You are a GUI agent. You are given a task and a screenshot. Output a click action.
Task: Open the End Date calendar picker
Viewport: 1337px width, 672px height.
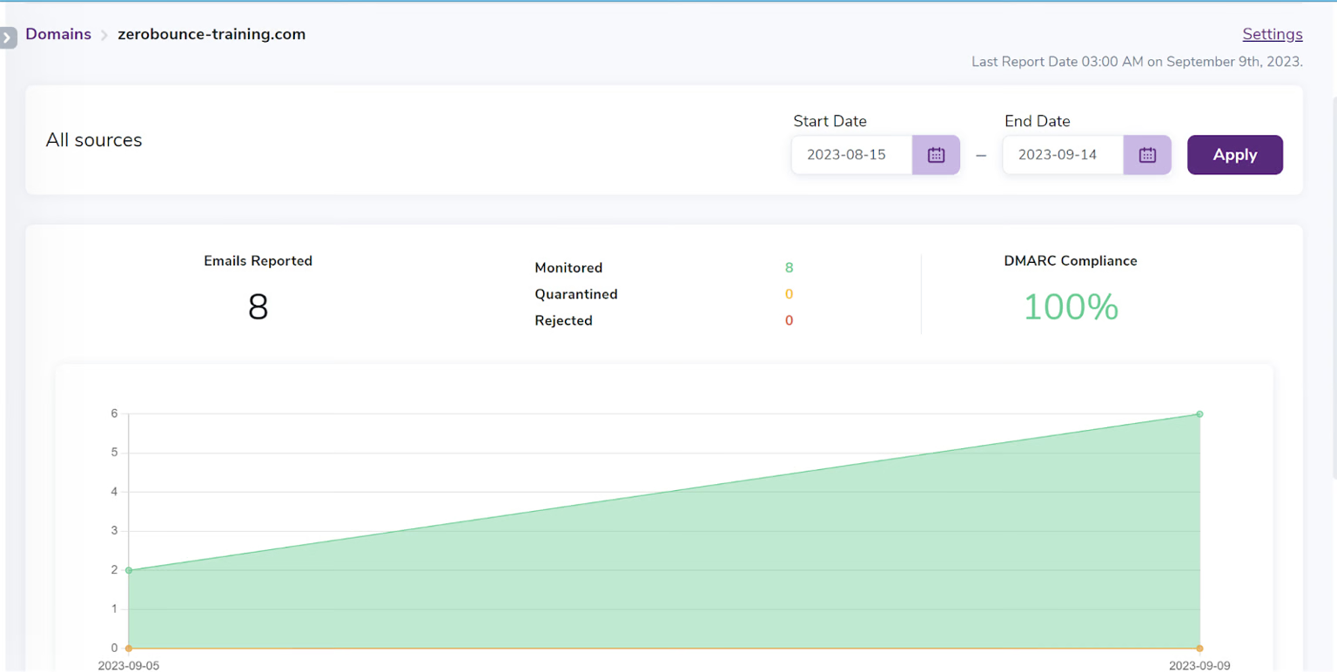1146,154
